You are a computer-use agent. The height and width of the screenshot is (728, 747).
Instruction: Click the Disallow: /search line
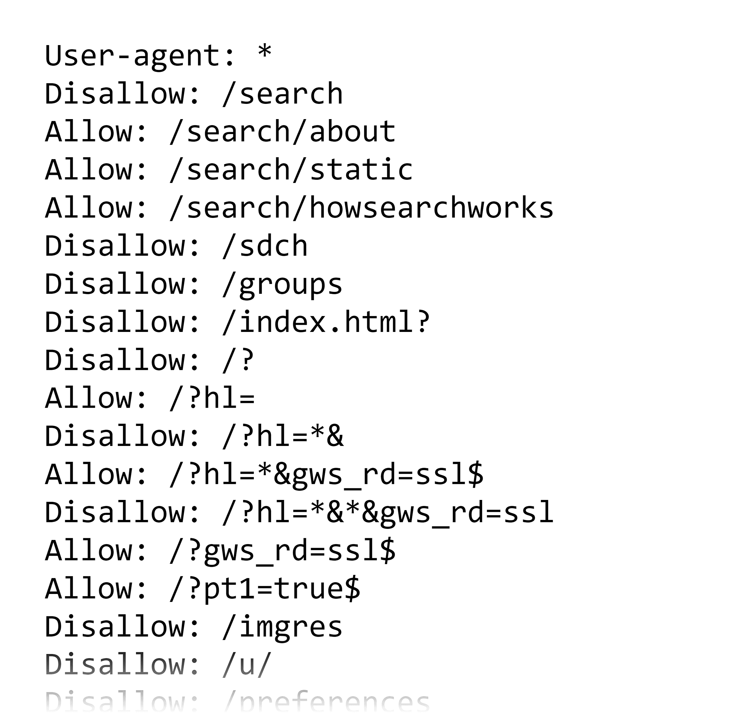pyautogui.click(x=194, y=94)
